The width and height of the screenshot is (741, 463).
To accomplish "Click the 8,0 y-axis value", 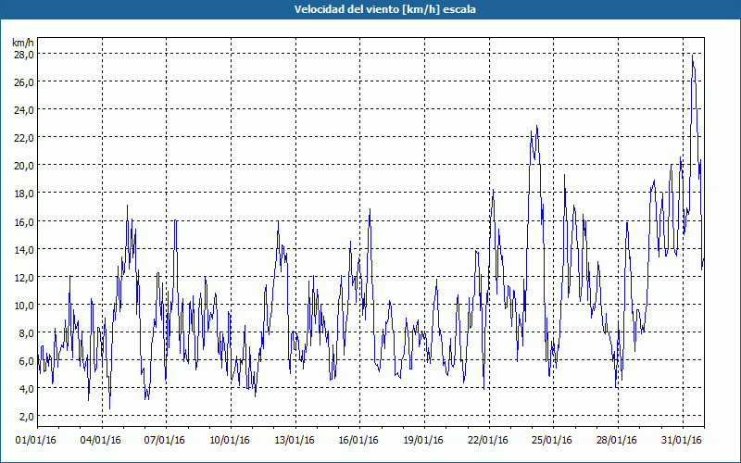I will (x=26, y=333).
